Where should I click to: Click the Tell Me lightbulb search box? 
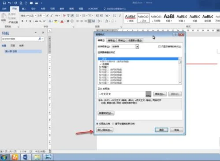pos(115,9)
